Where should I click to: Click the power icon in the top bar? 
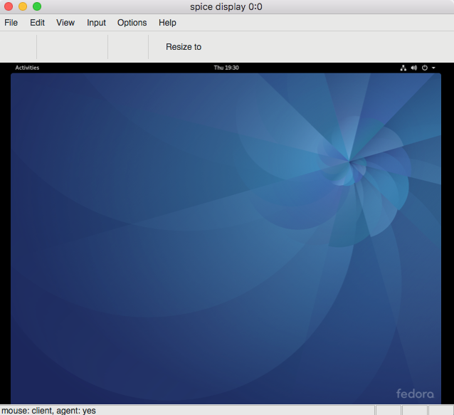click(425, 68)
